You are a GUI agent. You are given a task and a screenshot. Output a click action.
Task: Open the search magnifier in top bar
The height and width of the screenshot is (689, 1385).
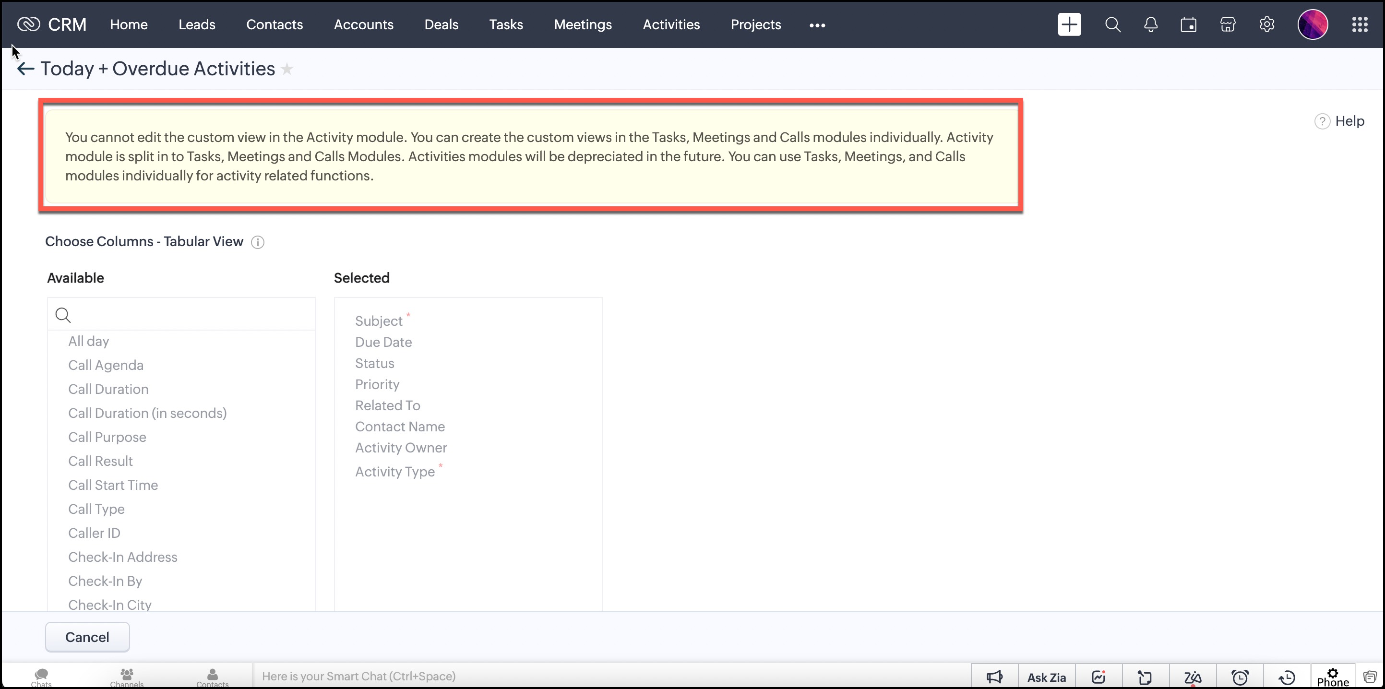click(x=1112, y=25)
